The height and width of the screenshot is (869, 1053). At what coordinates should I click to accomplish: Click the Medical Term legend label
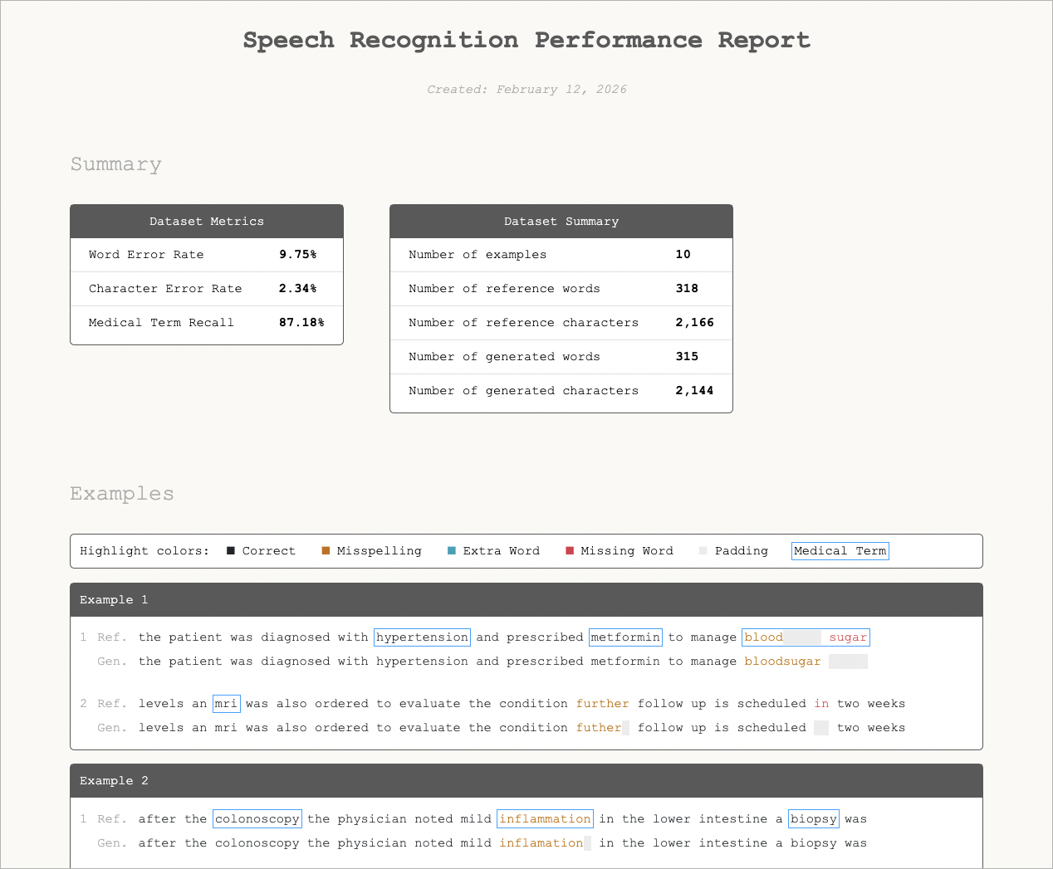pyautogui.click(x=840, y=551)
